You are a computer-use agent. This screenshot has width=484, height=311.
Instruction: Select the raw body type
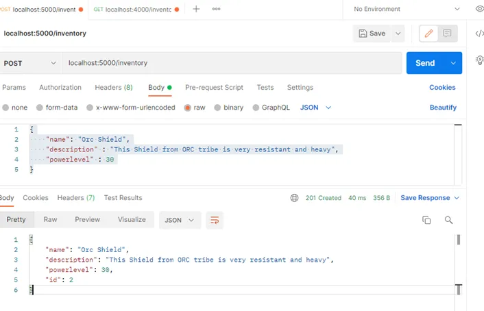[195, 108]
